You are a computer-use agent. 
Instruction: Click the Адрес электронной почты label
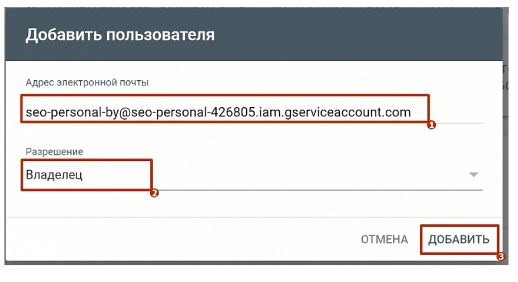pyautogui.click(x=87, y=82)
